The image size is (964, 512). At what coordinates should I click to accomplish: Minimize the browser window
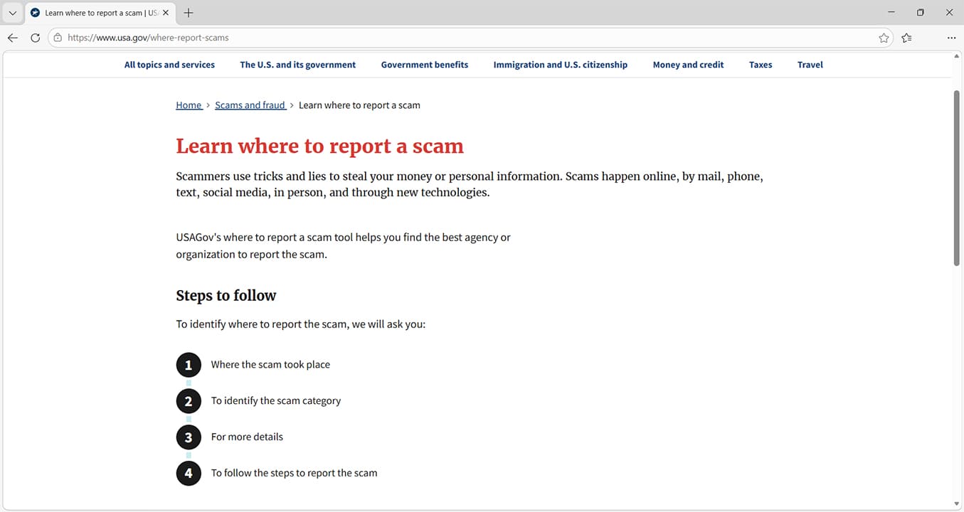[891, 12]
